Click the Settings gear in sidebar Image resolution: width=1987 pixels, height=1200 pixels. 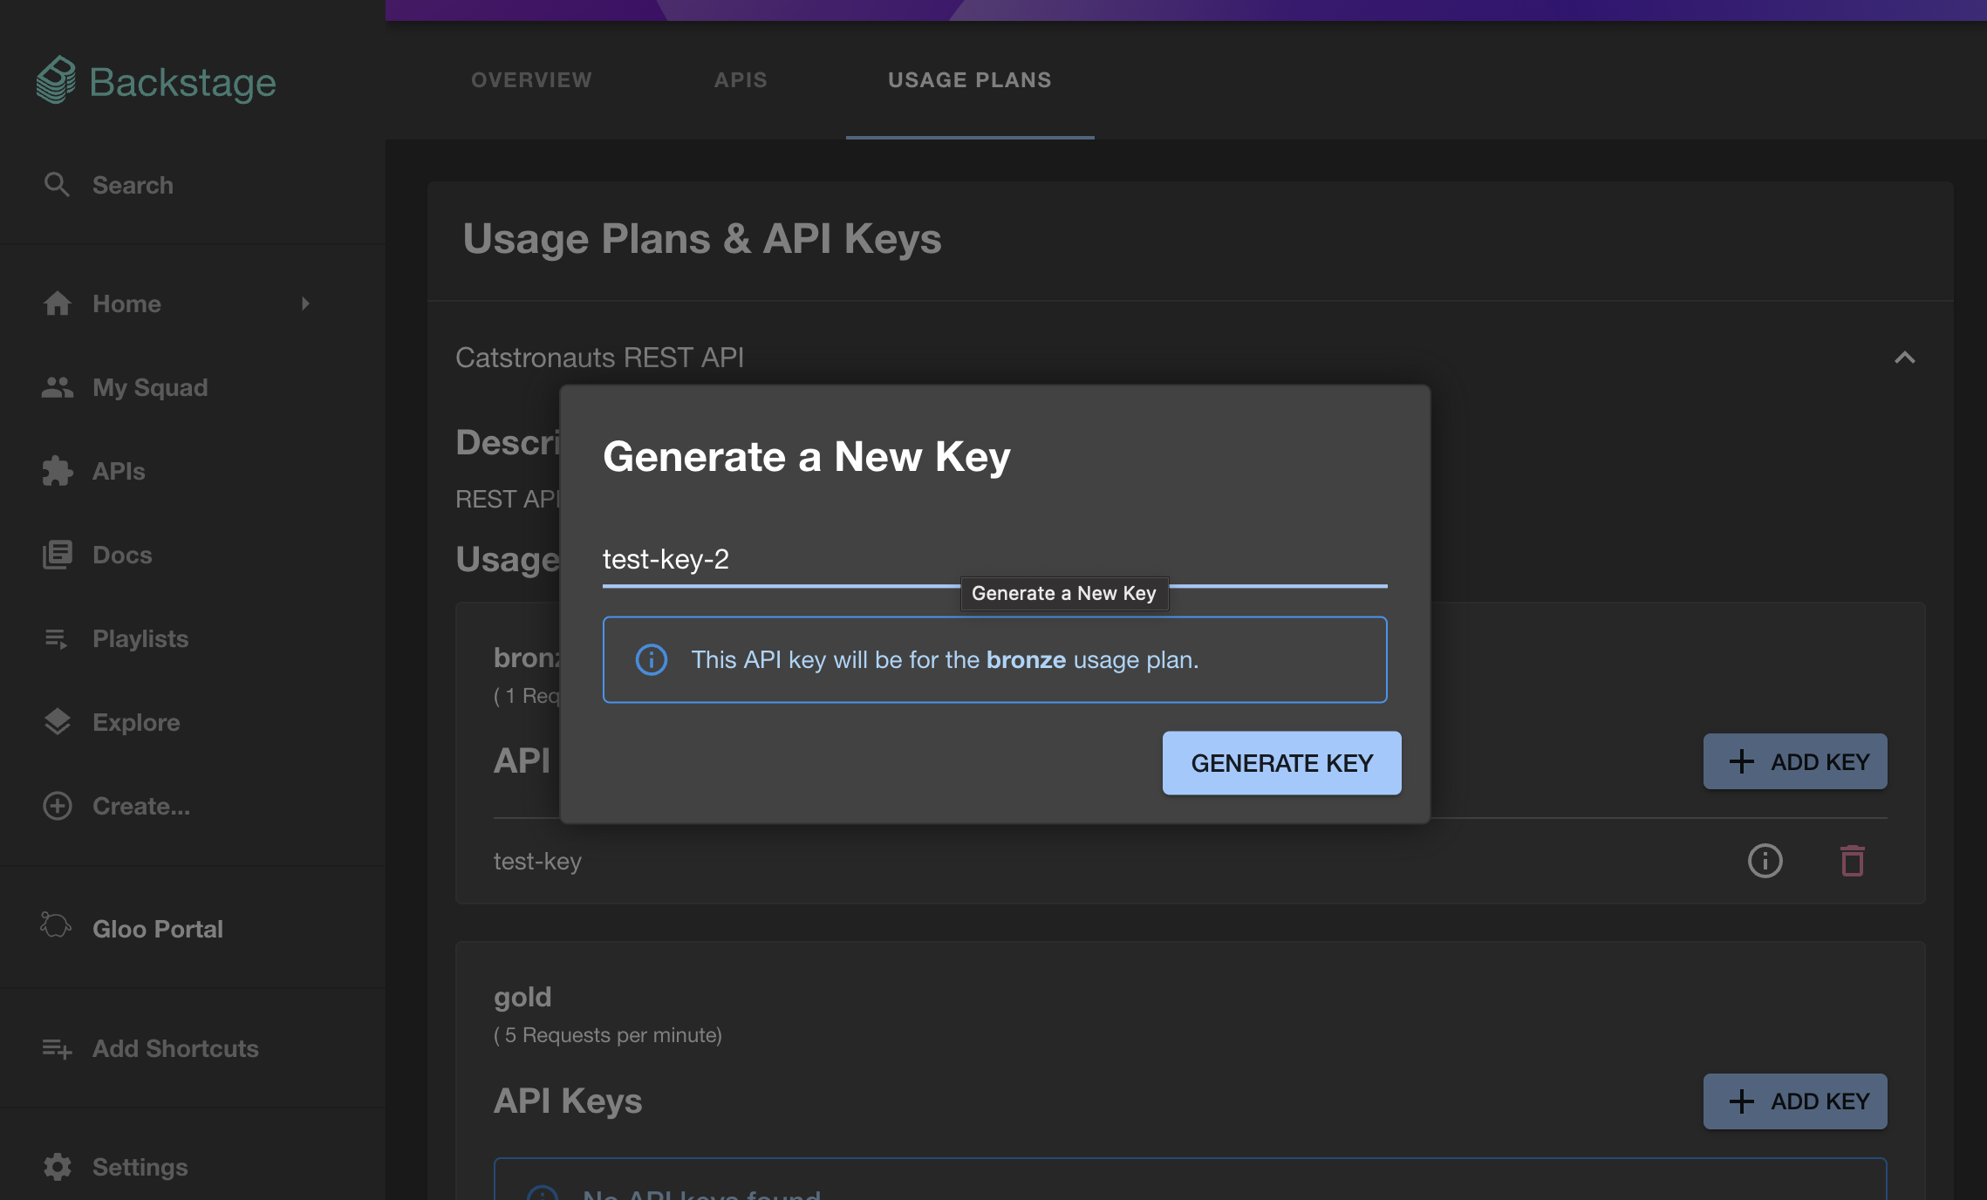[x=58, y=1167]
